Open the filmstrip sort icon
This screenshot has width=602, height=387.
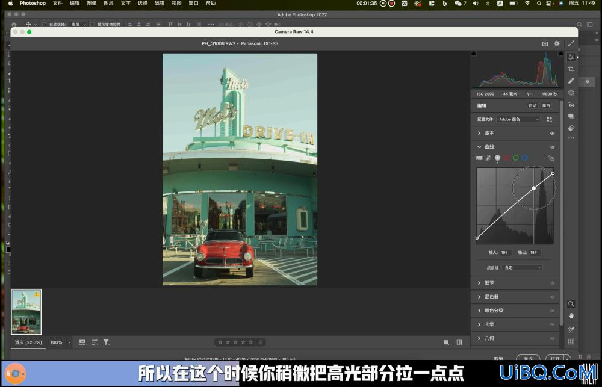click(95, 342)
